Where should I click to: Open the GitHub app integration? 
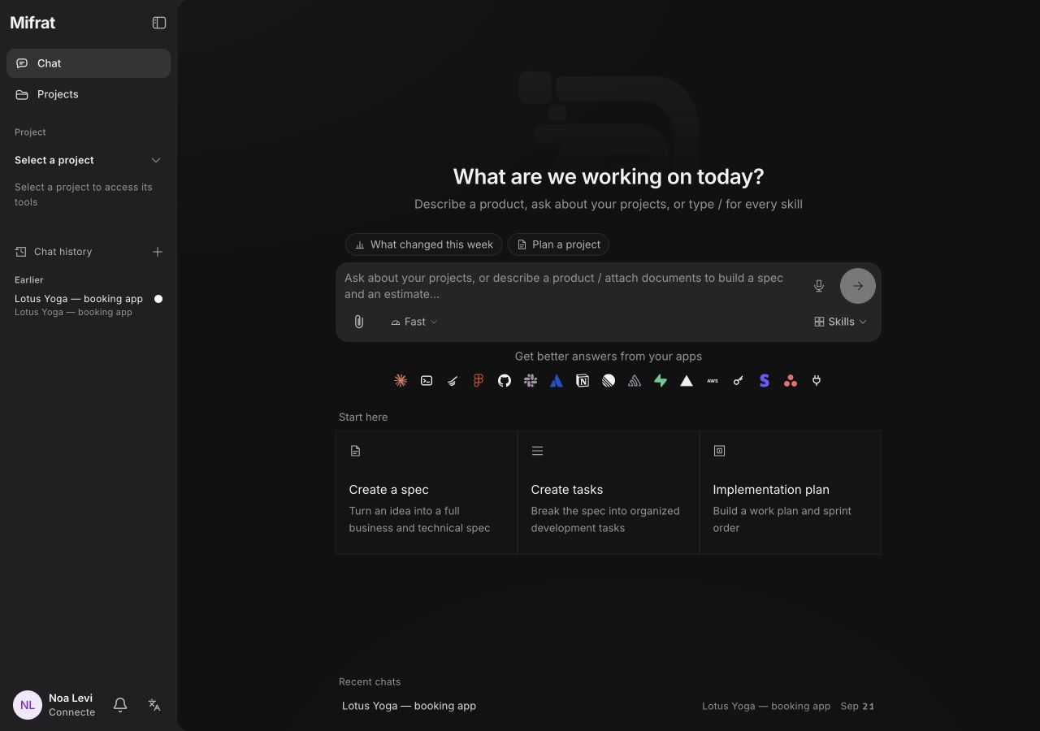click(x=505, y=380)
